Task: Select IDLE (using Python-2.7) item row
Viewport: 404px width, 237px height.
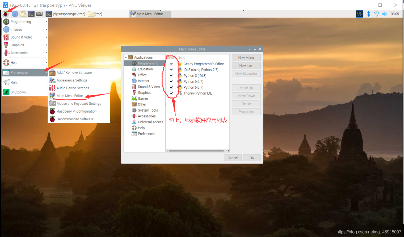Action: pyautogui.click(x=197, y=70)
